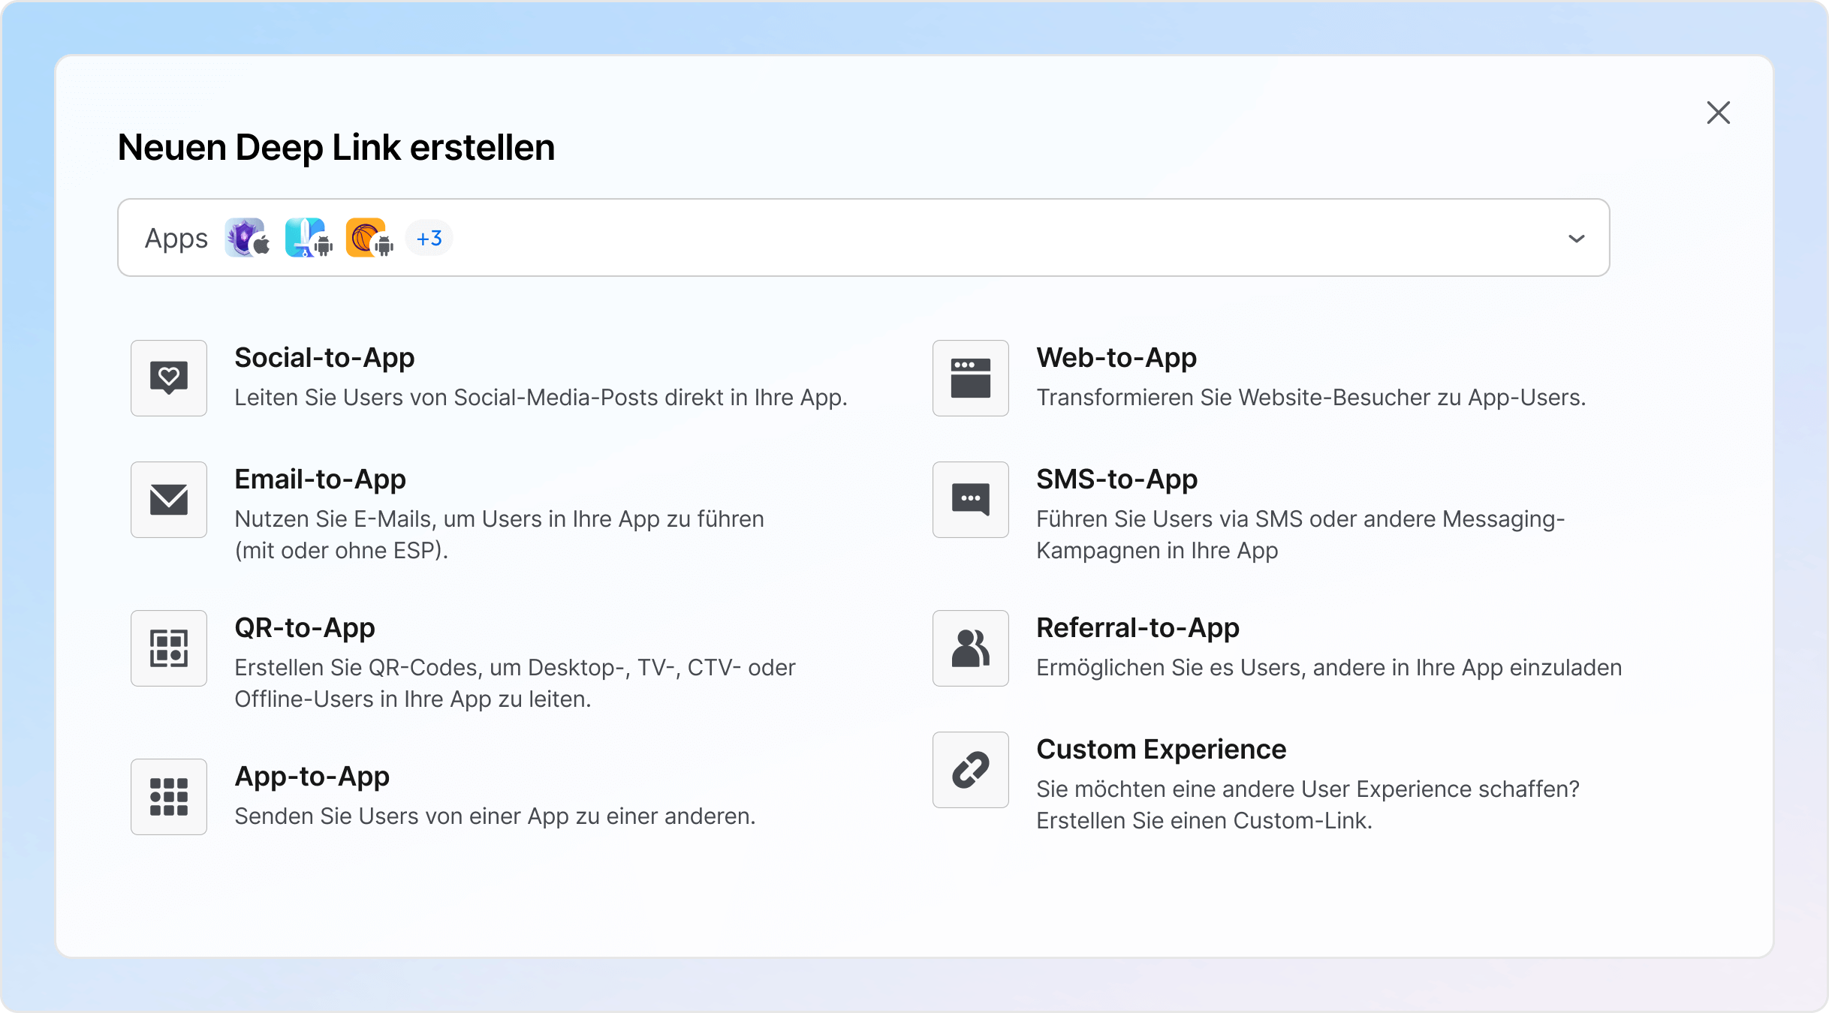The width and height of the screenshot is (1829, 1013).
Task: Open the Web-to-App link type
Action: 1117,358
